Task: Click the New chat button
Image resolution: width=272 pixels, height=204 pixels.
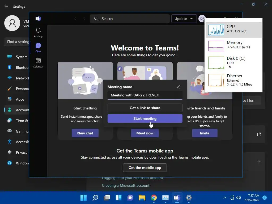Action: pos(85,133)
